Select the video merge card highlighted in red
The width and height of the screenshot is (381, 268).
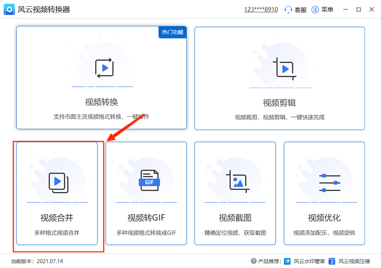57,194
